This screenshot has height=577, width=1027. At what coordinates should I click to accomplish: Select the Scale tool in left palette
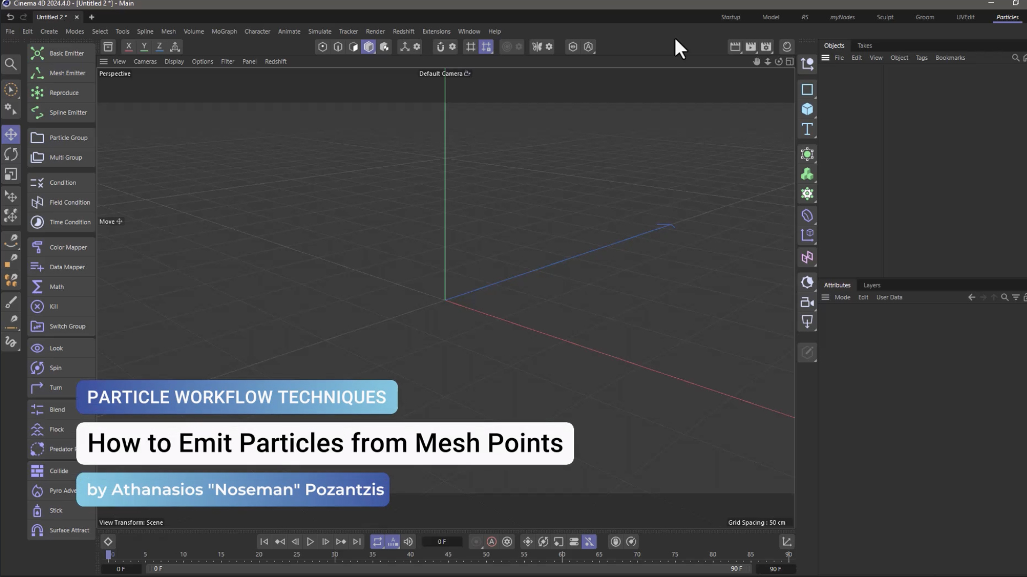11,175
